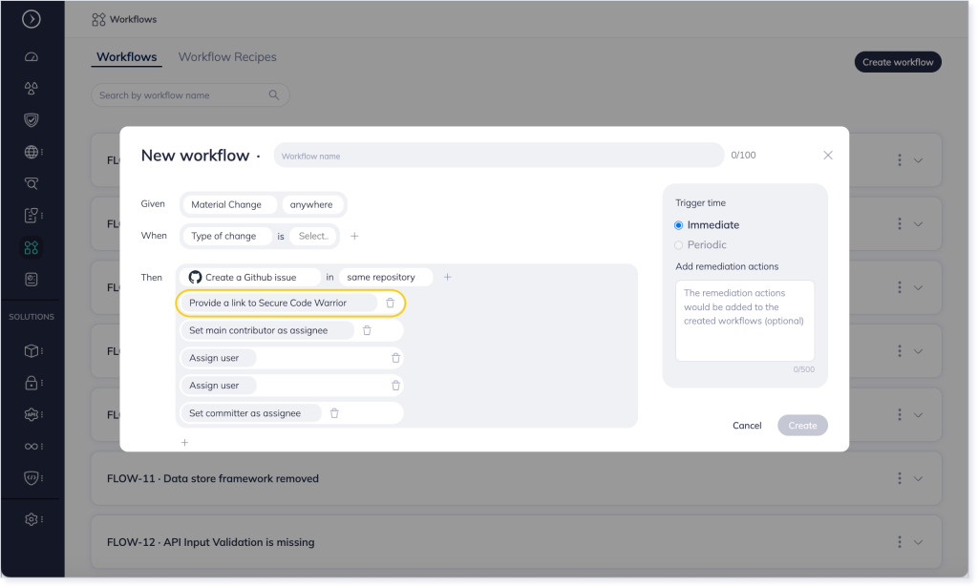
Task: Open the anywhere scope dropdown
Action: point(312,204)
